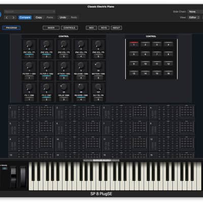203x203 pixels.
Task: Click the DELAY / CB8 knob
Action: pos(63,87)
